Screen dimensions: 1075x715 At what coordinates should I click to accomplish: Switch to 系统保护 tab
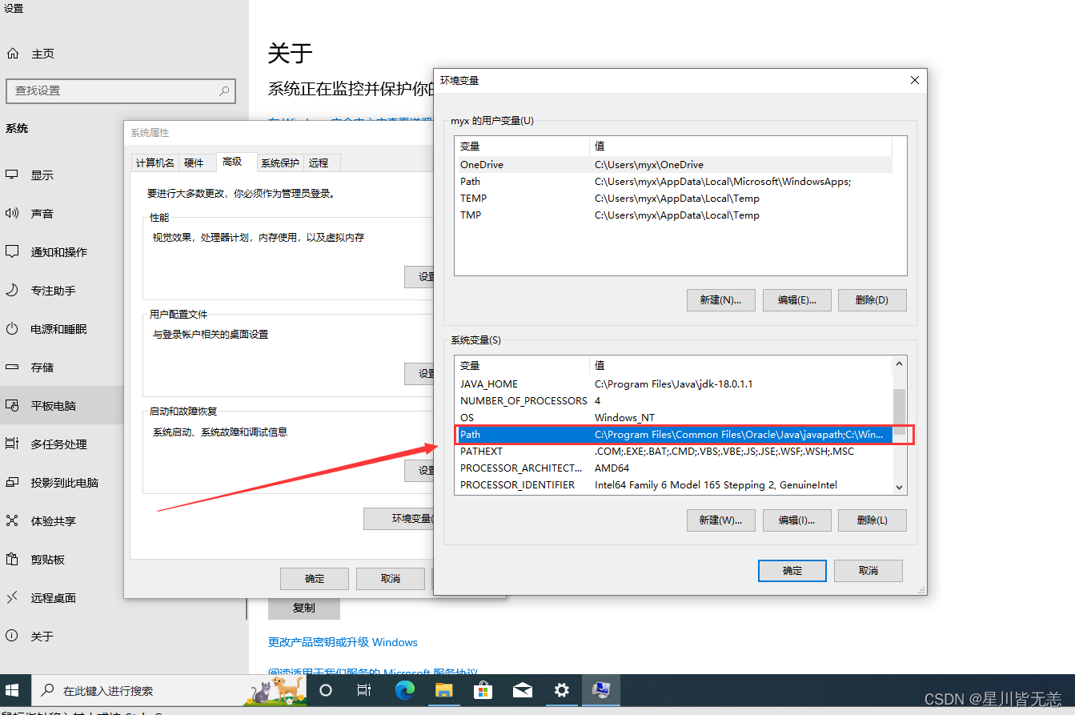280,163
